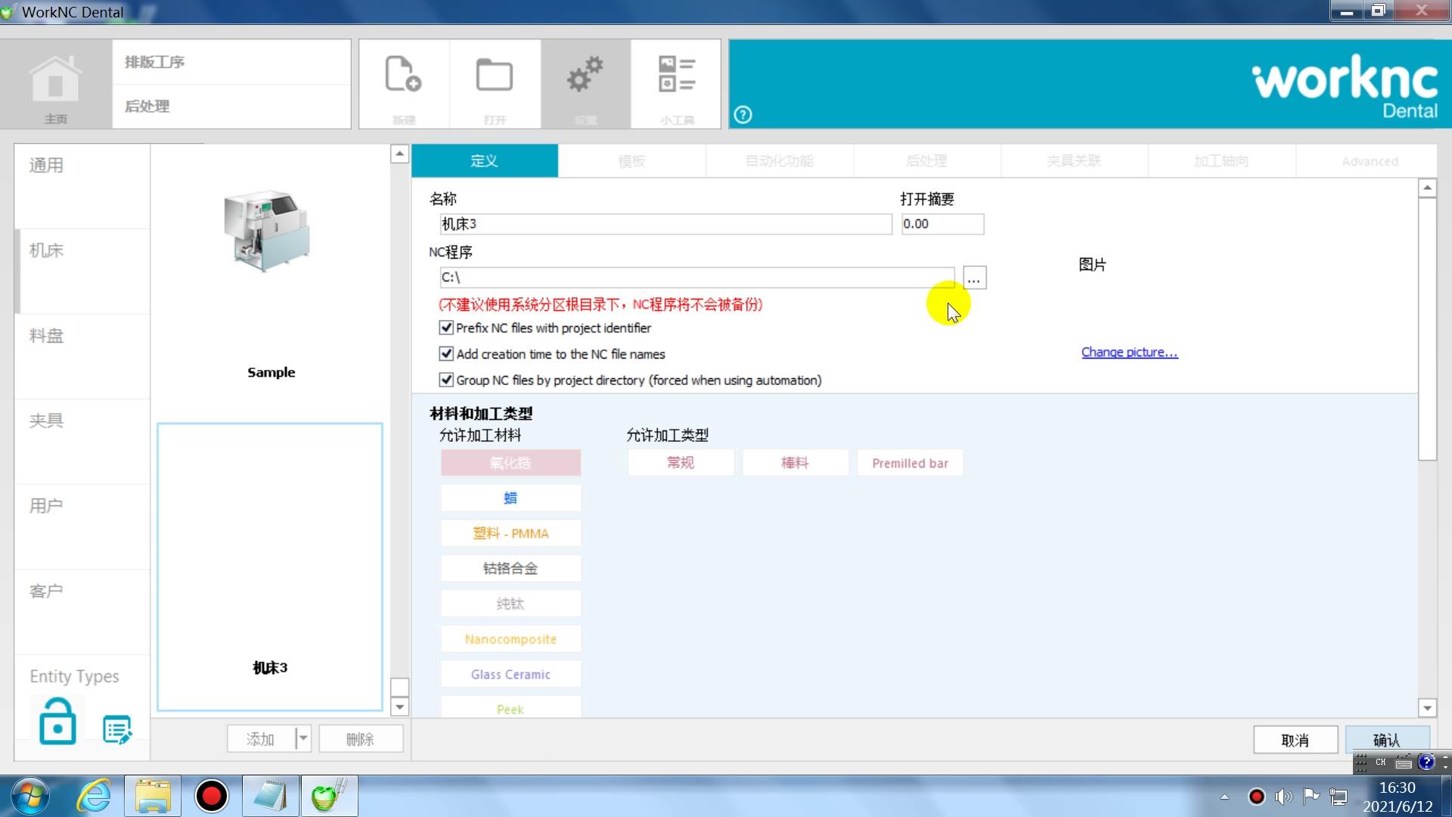The image size is (1452, 817).
Task: Click the red record taskbar app
Action: pos(211,797)
